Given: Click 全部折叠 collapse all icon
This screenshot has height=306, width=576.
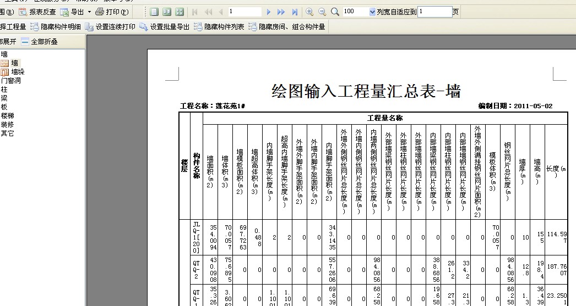Looking at the screenshot, I should coord(25,42).
